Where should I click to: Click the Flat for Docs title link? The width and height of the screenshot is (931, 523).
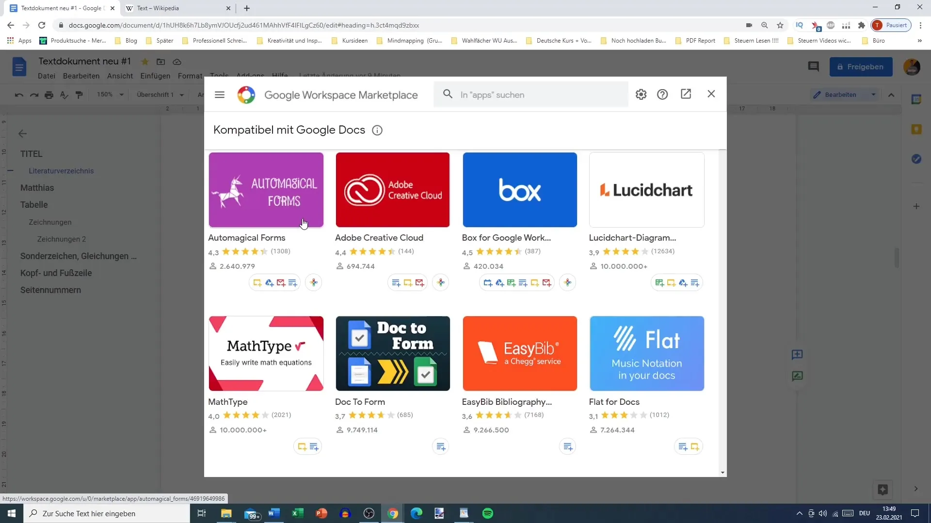pos(614,402)
